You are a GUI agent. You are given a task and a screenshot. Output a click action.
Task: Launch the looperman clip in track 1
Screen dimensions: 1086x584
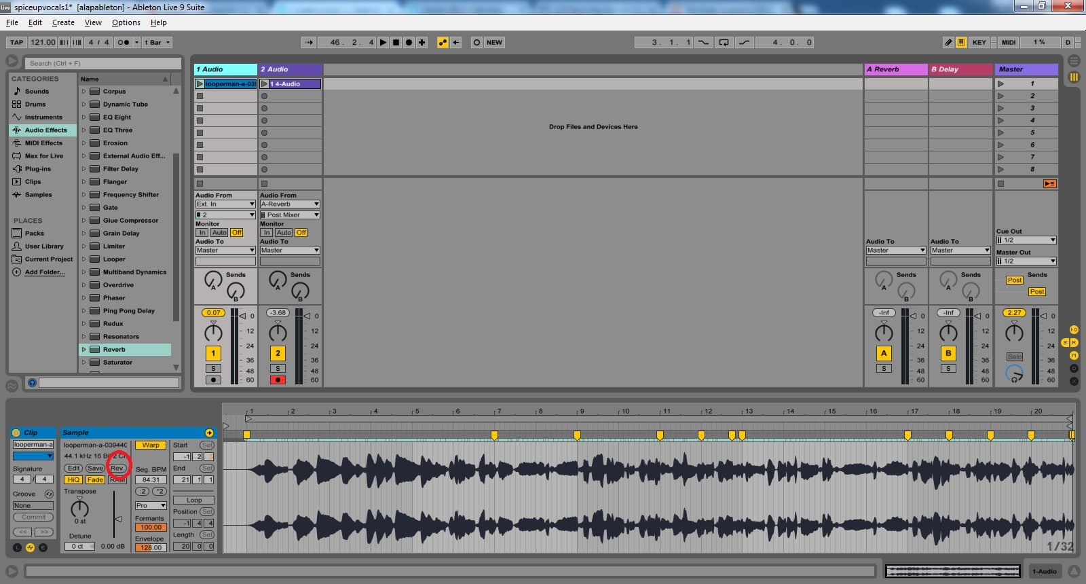click(x=200, y=84)
